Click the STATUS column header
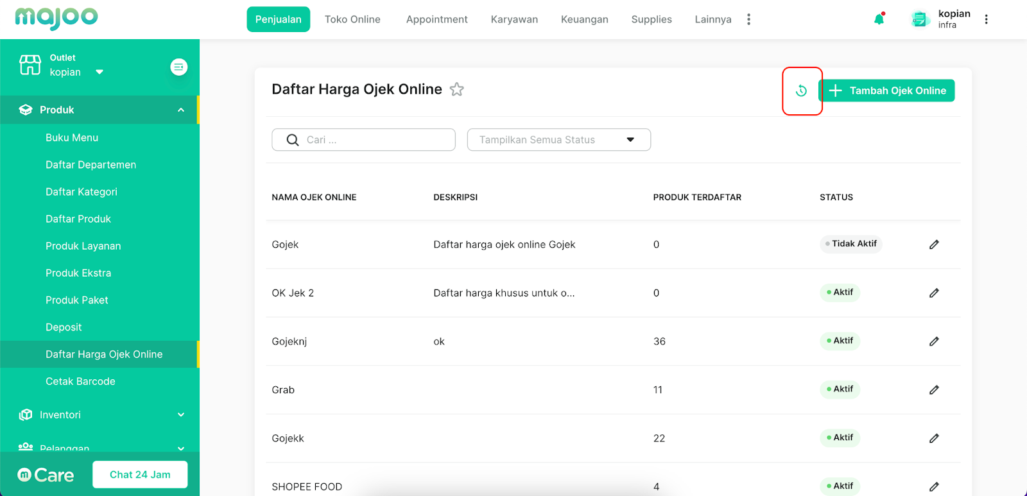Viewport: 1027px width, 496px height. pos(836,198)
